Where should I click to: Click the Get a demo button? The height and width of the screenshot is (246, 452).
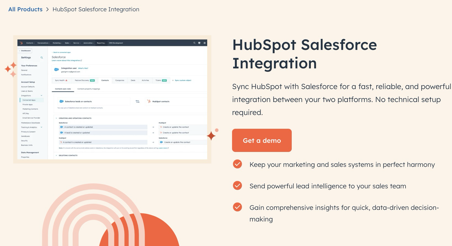262,140
